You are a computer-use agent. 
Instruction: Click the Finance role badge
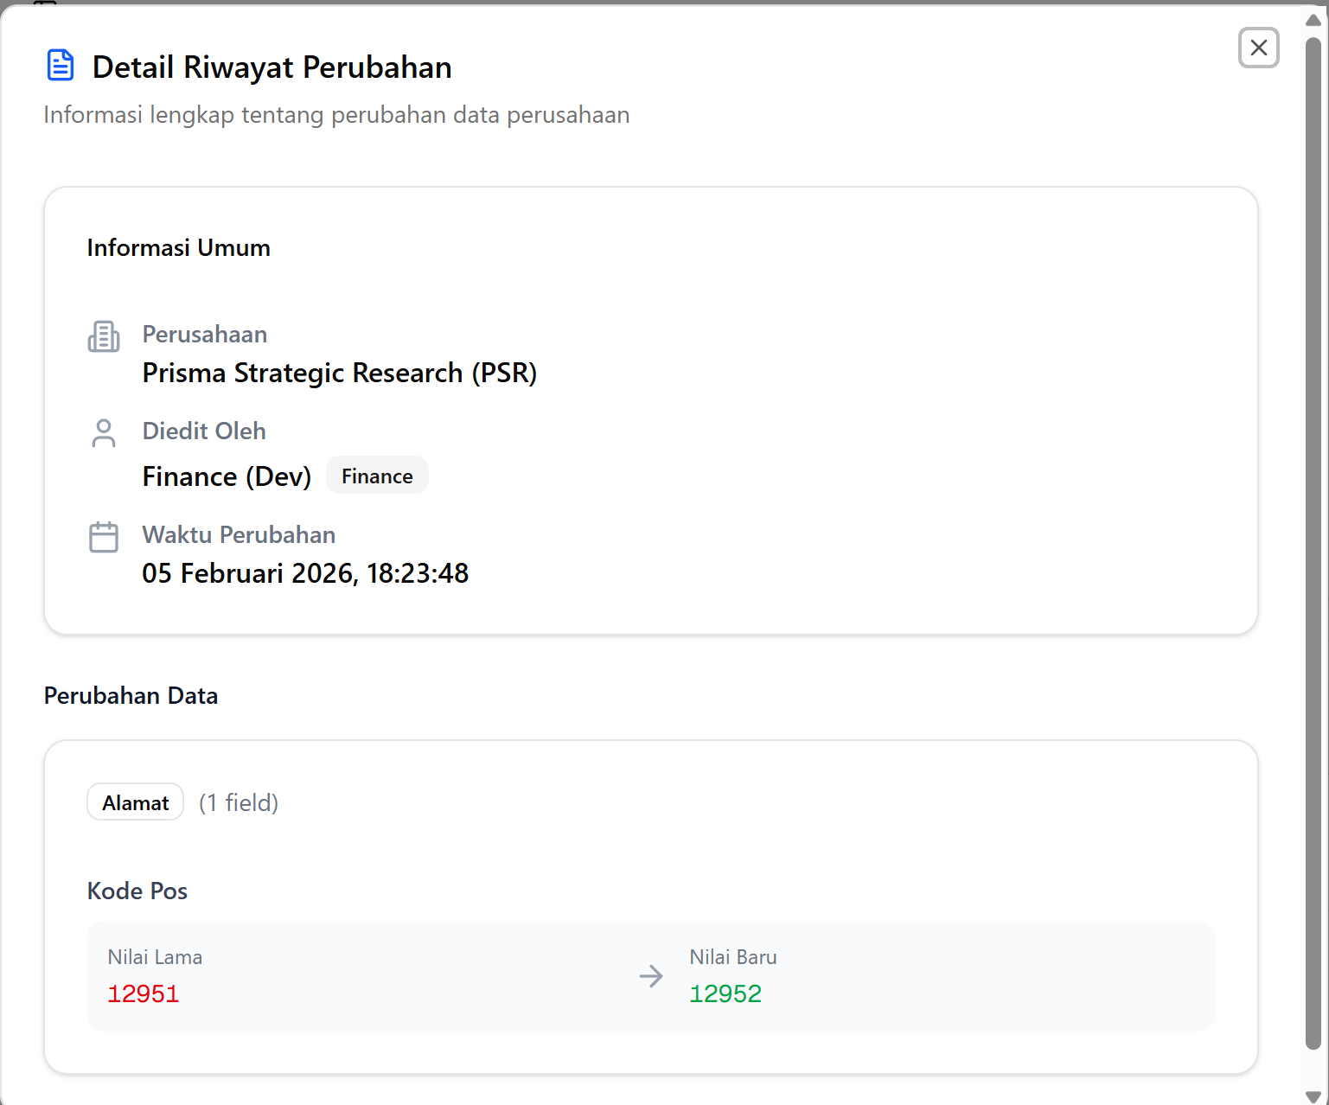377,476
